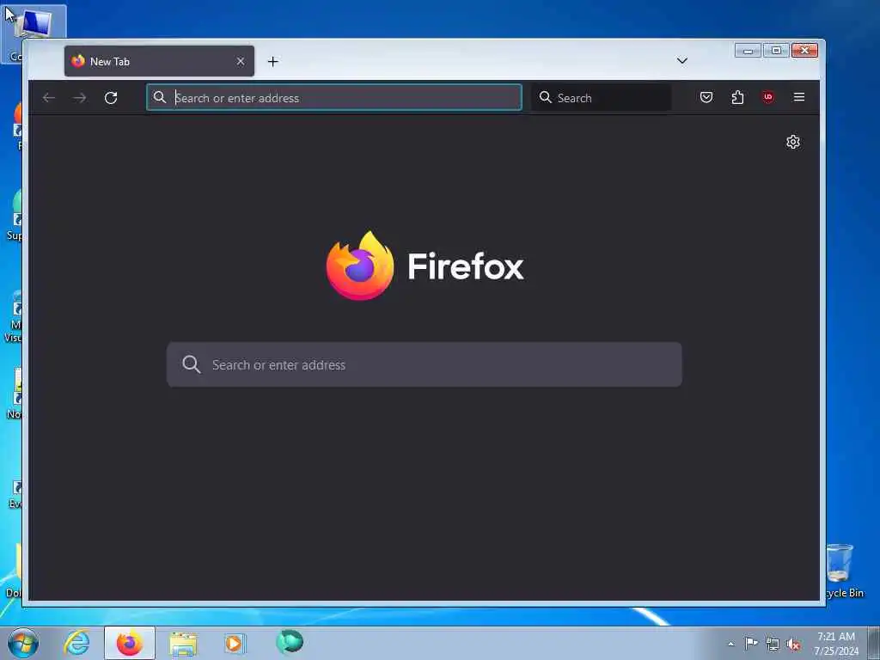Reload the page with the refresh icon
Screen dimensions: 880x660
[x=111, y=98]
